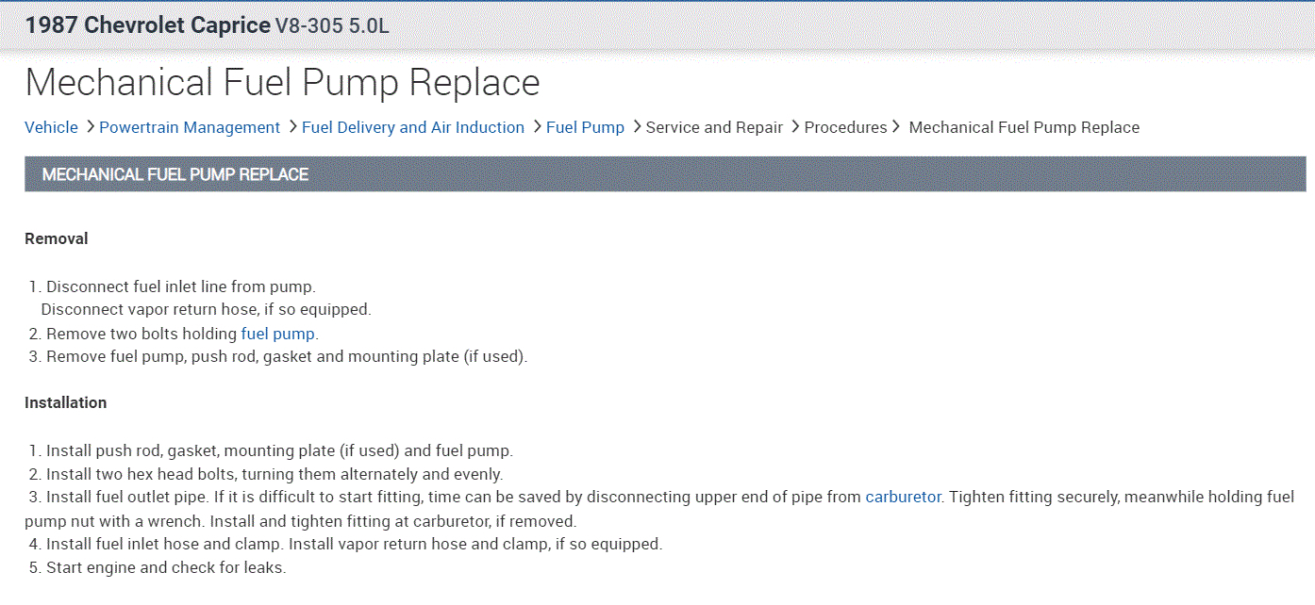Click the 1987 Chevrolet Caprice vehicle title
The height and width of the screenshot is (605, 1315).
pyautogui.click(x=148, y=25)
